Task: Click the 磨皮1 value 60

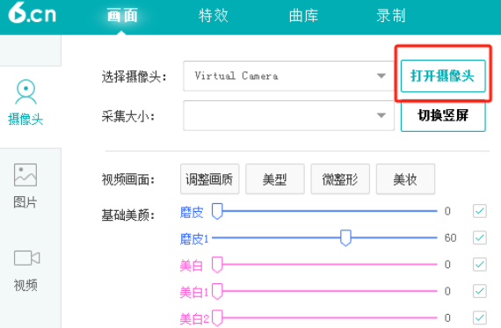Action: [450, 237]
